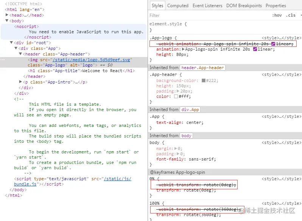The height and width of the screenshot is (221, 302).
Task: Click the 100% keyframe selector
Action: coord(155,203)
